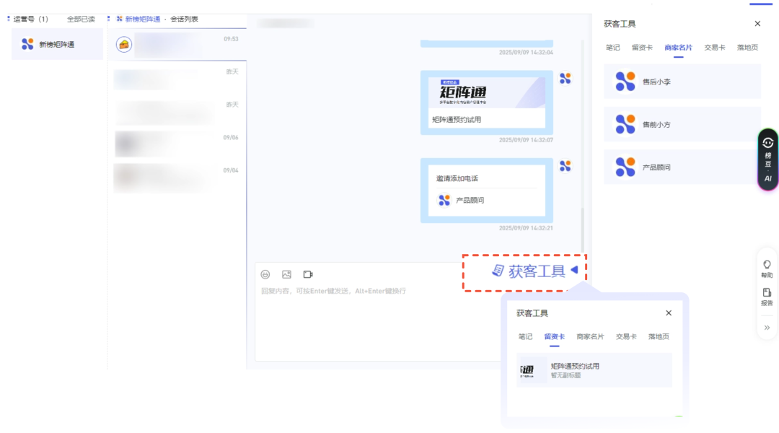Switch to 交易卡 tab in popup panel

(626, 336)
